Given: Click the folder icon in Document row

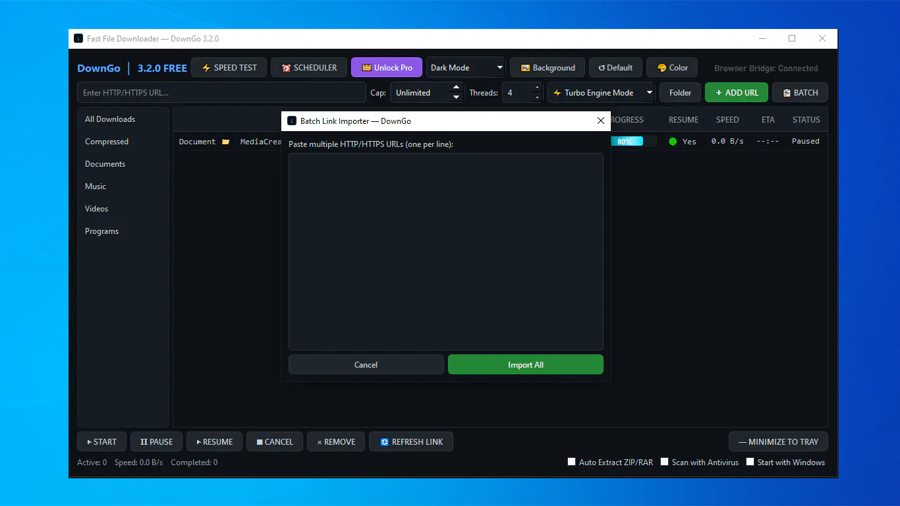Looking at the screenshot, I should click(225, 142).
